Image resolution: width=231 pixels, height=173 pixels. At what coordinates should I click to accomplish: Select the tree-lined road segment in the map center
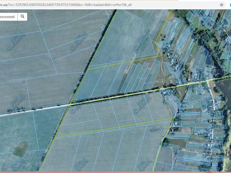pyautogui.click(x=115, y=96)
